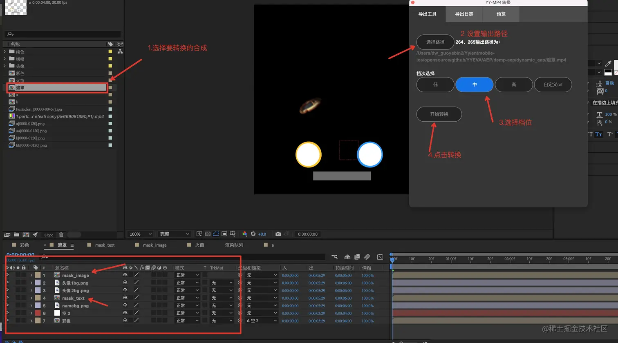Choose the 自定义crf option
618x343 pixels.
point(553,85)
